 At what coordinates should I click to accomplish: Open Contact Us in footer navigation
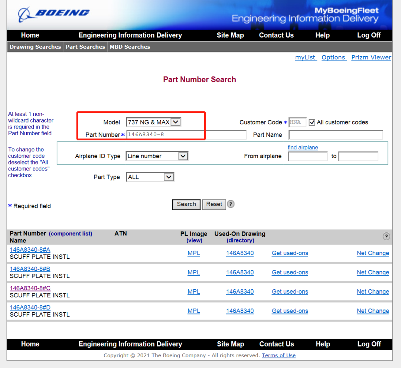pos(277,344)
